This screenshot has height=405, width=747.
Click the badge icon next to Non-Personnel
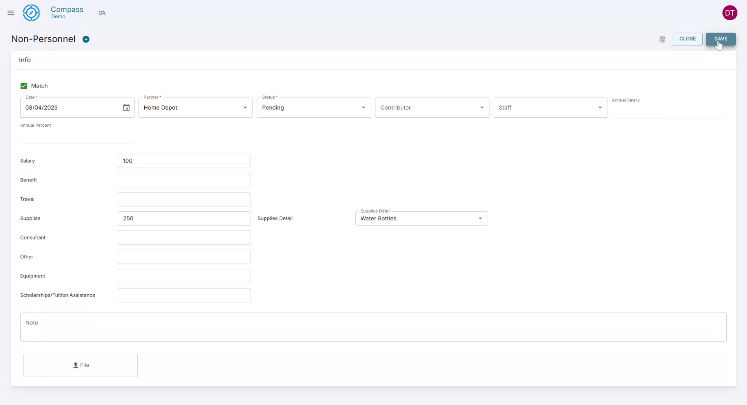click(x=86, y=39)
